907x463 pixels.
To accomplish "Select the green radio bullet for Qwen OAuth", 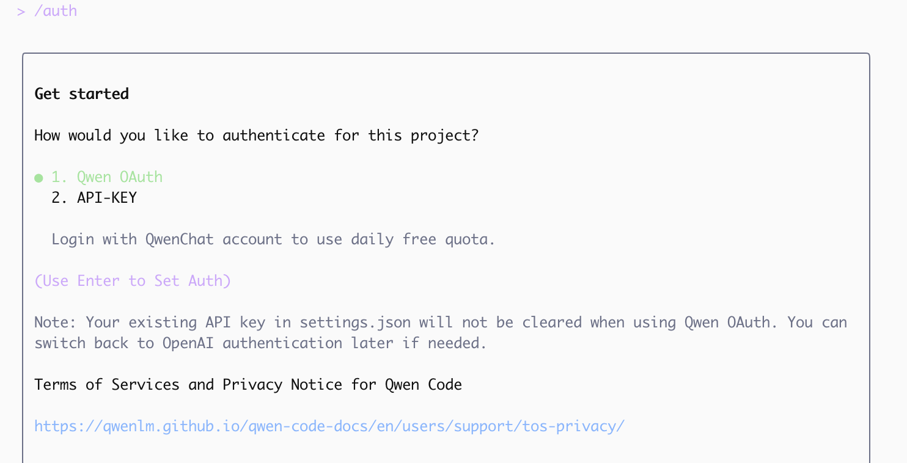I will [x=39, y=178].
